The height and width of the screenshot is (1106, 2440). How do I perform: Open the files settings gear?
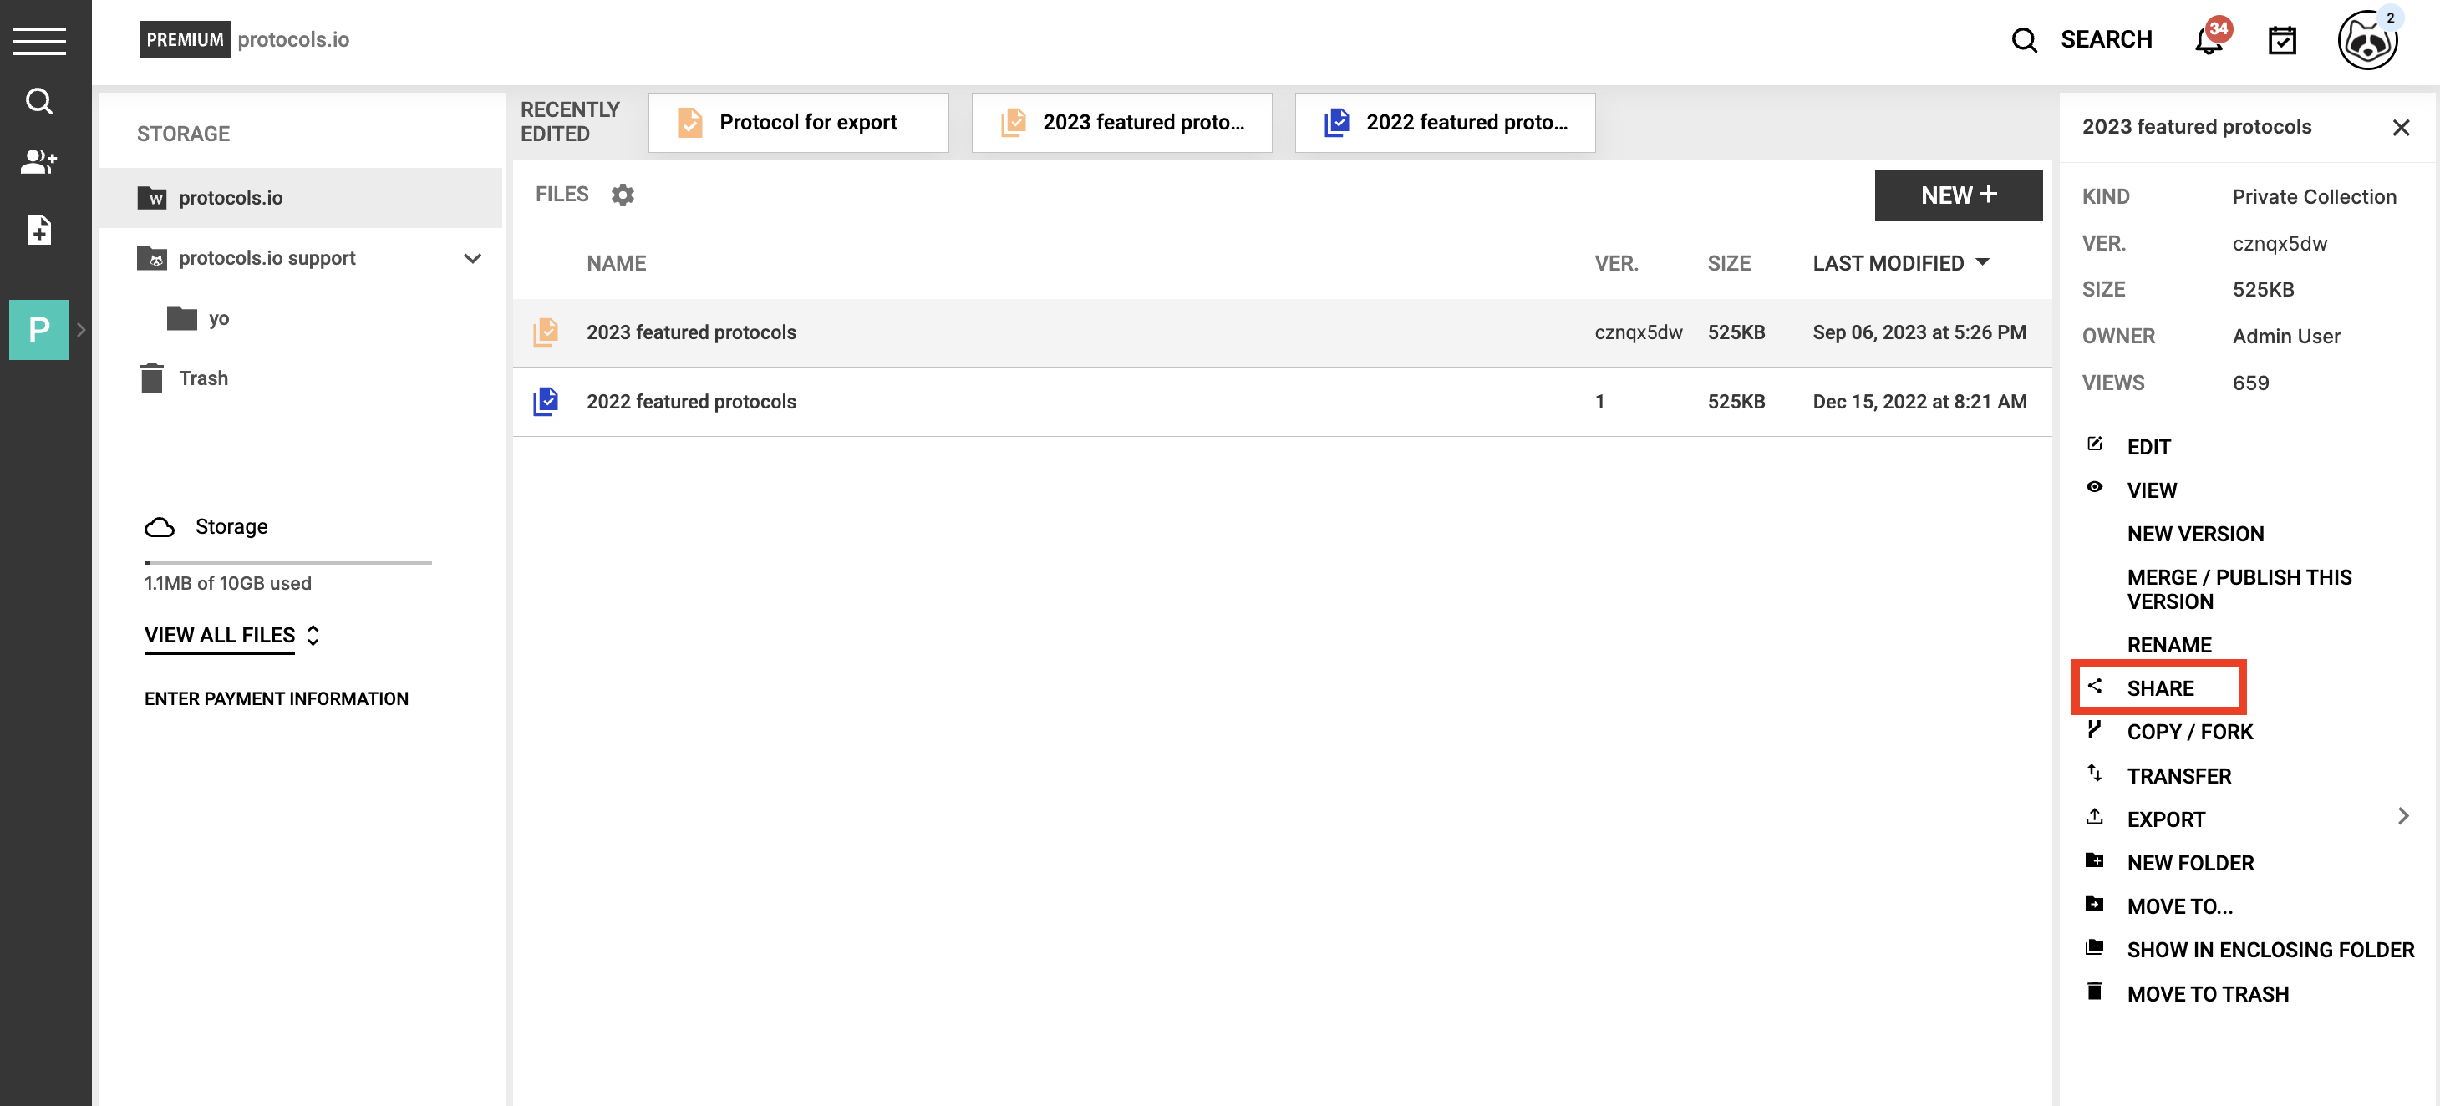[623, 195]
